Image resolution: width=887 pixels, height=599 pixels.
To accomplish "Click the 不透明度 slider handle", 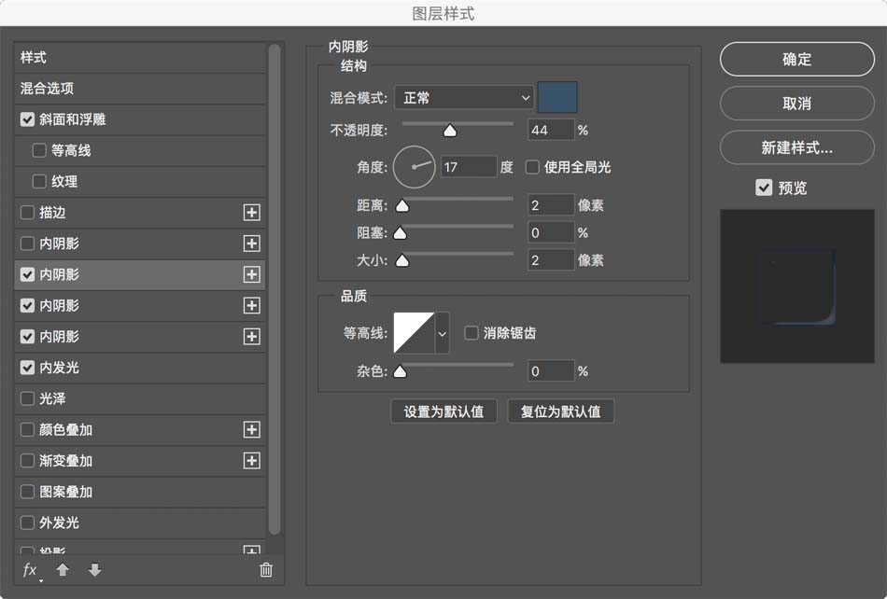I will pyautogui.click(x=450, y=132).
